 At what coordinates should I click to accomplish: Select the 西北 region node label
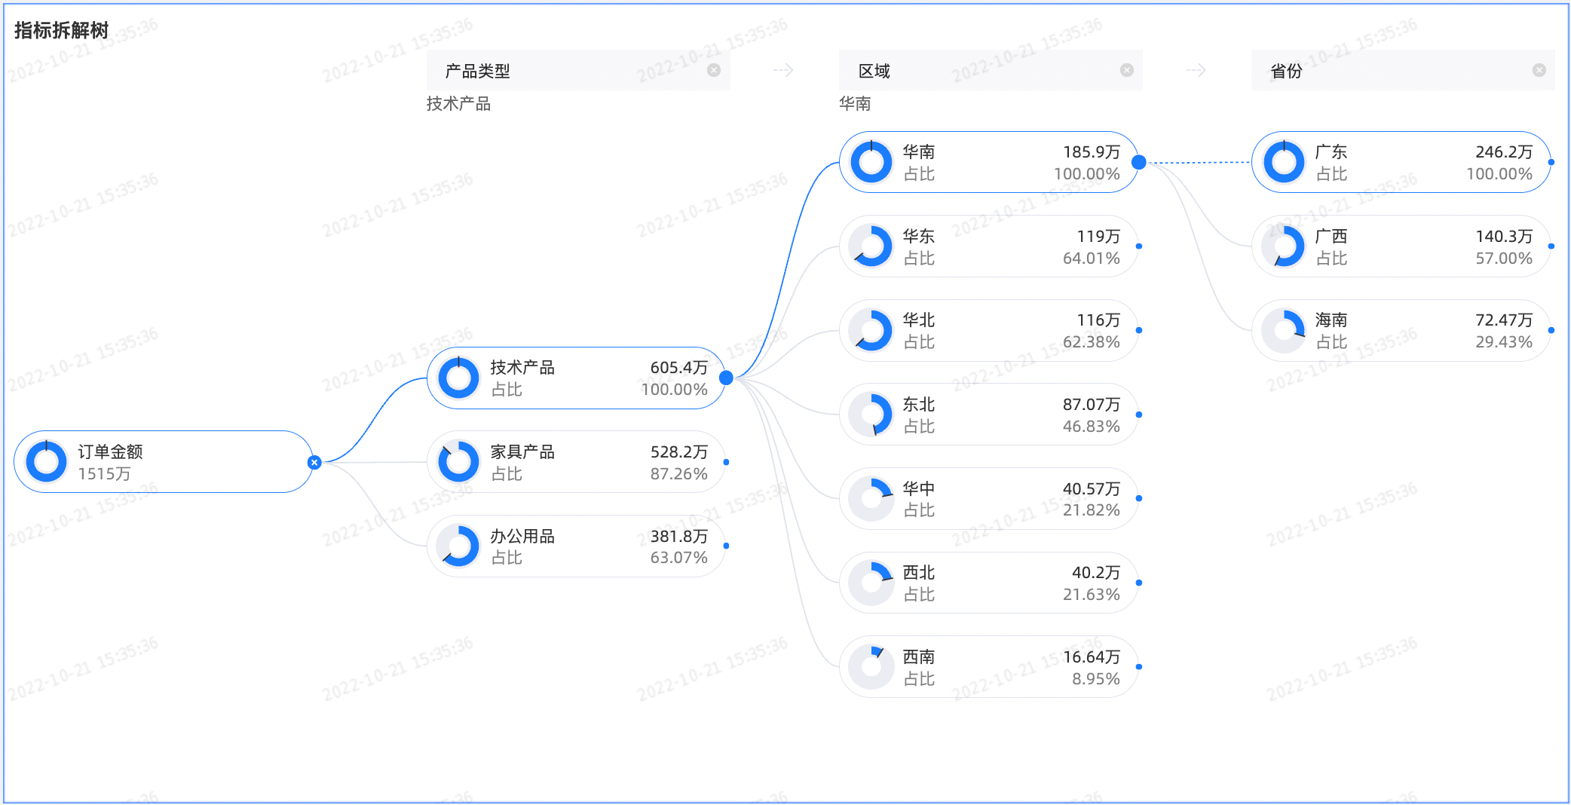coord(919,572)
